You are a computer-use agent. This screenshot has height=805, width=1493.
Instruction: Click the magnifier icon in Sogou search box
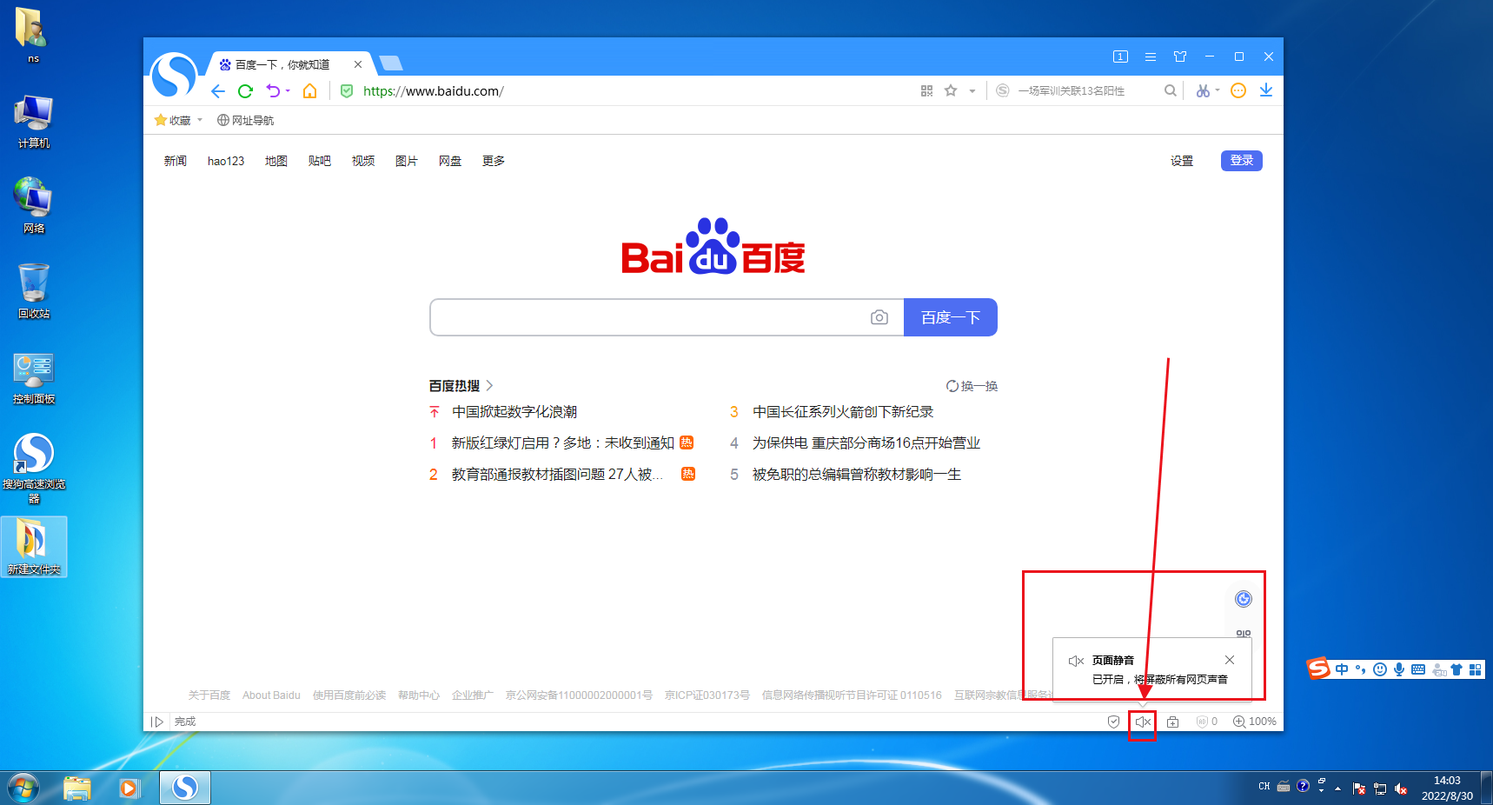tap(1171, 90)
